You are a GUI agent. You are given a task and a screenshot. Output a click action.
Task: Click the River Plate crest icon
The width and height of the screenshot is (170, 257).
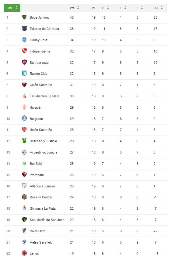pyautogui.click(x=24, y=231)
